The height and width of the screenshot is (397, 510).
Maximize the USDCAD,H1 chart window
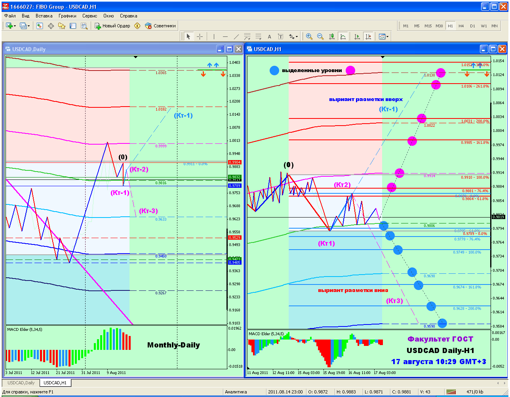pos(493,49)
